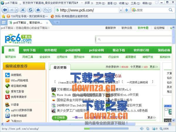The height and width of the screenshot is (132, 176).
Task: Click the 爱奇艺影音 app icon
Action: coord(7,91)
